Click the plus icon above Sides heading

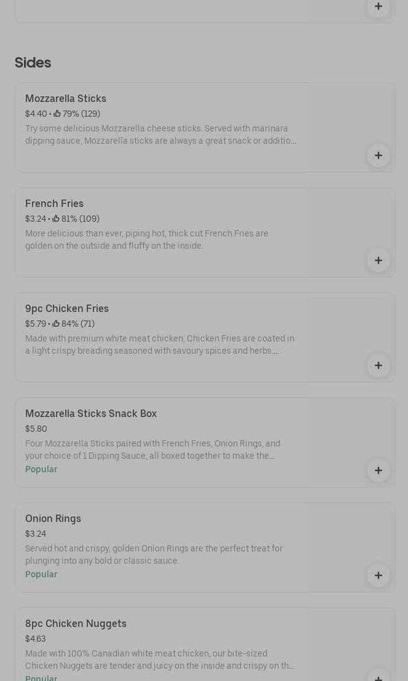(379, 7)
